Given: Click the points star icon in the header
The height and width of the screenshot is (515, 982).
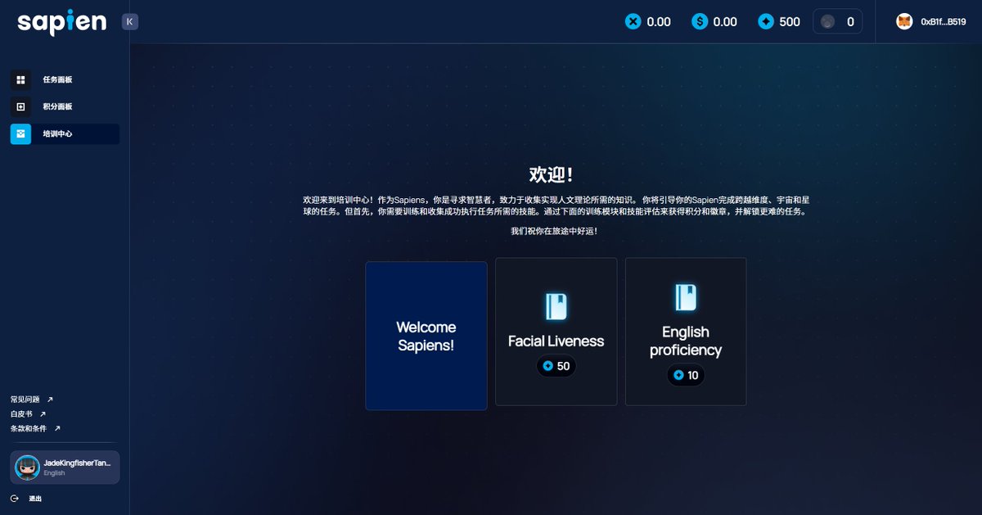Looking at the screenshot, I should [x=766, y=22].
